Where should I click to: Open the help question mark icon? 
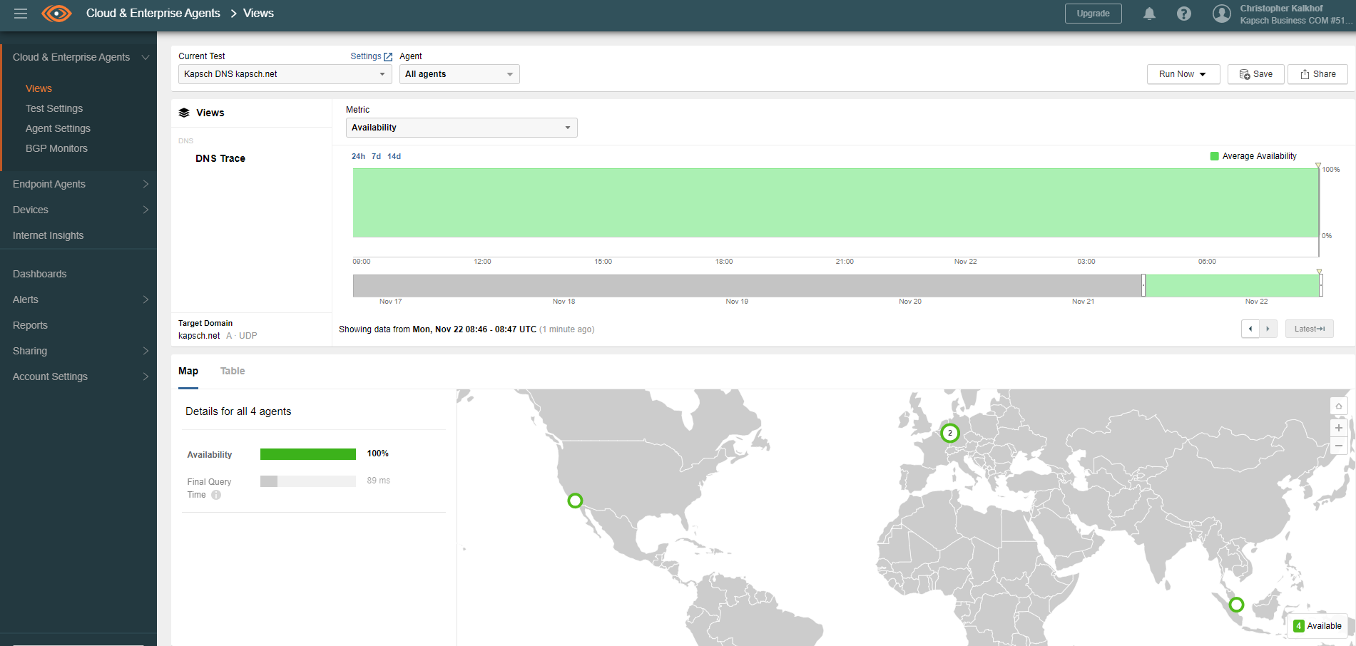pyautogui.click(x=1184, y=14)
